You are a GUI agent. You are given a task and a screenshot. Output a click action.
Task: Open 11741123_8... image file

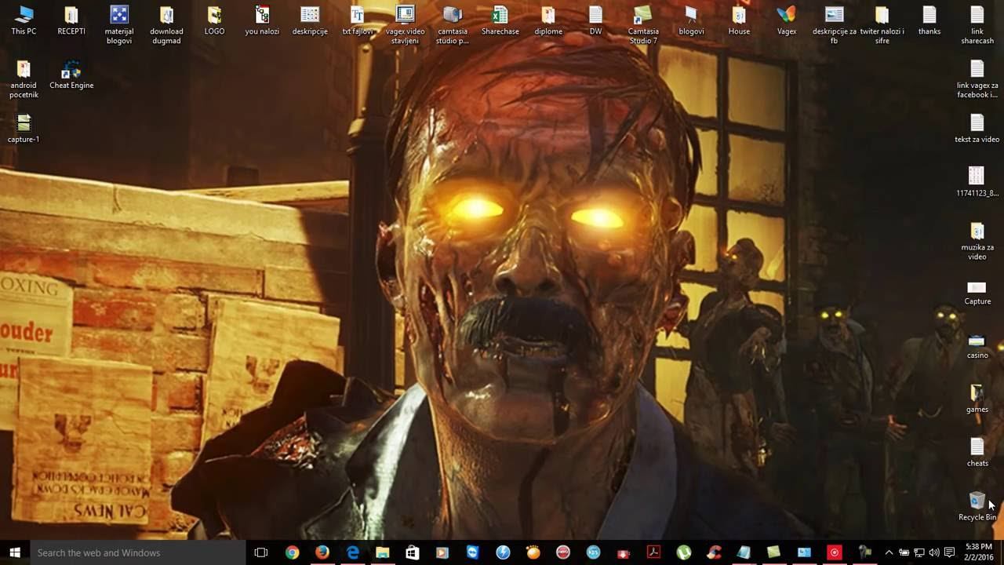(x=977, y=183)
